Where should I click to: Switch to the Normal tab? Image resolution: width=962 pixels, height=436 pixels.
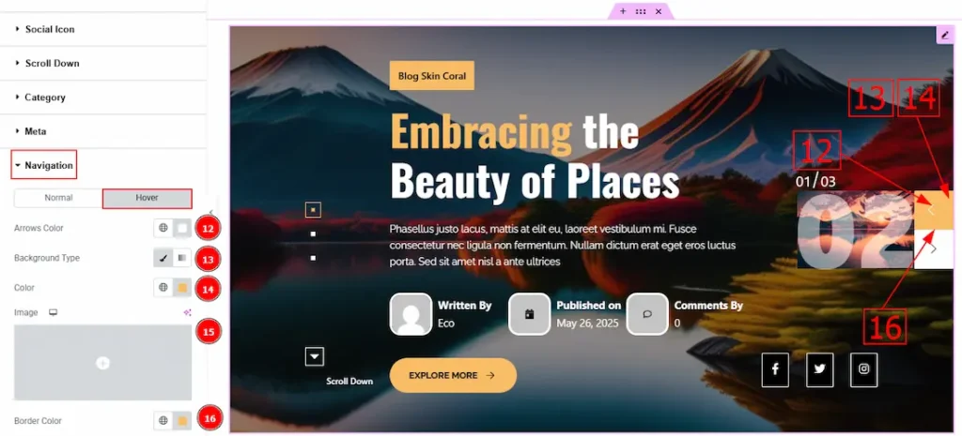tap(58, 198)
